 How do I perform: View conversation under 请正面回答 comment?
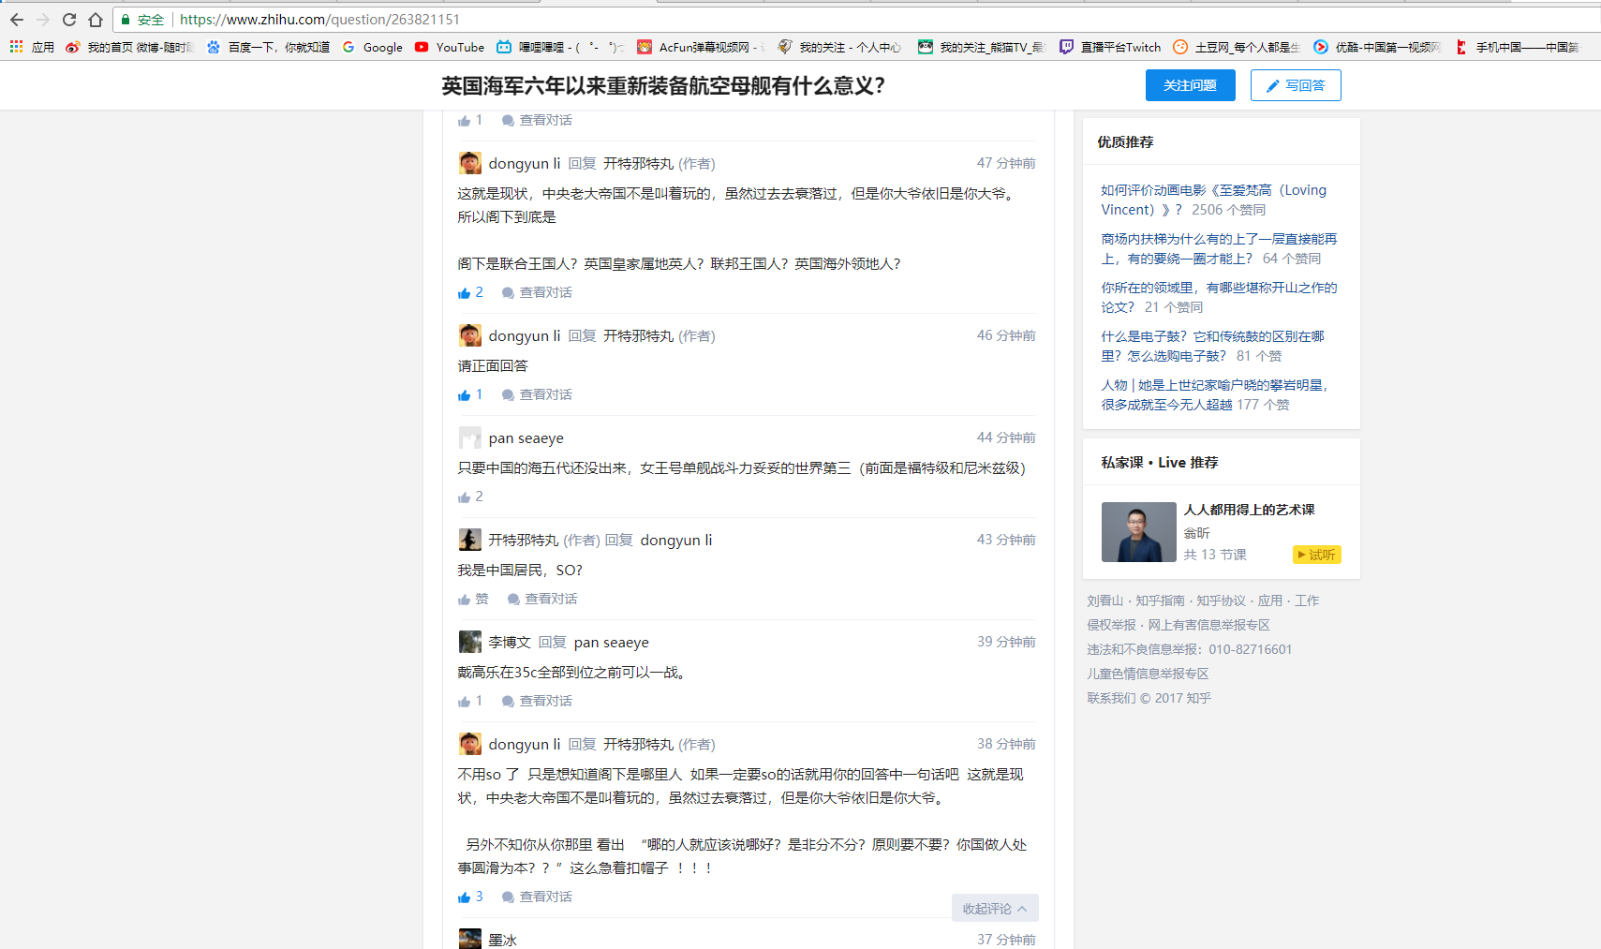click(537, 395)
